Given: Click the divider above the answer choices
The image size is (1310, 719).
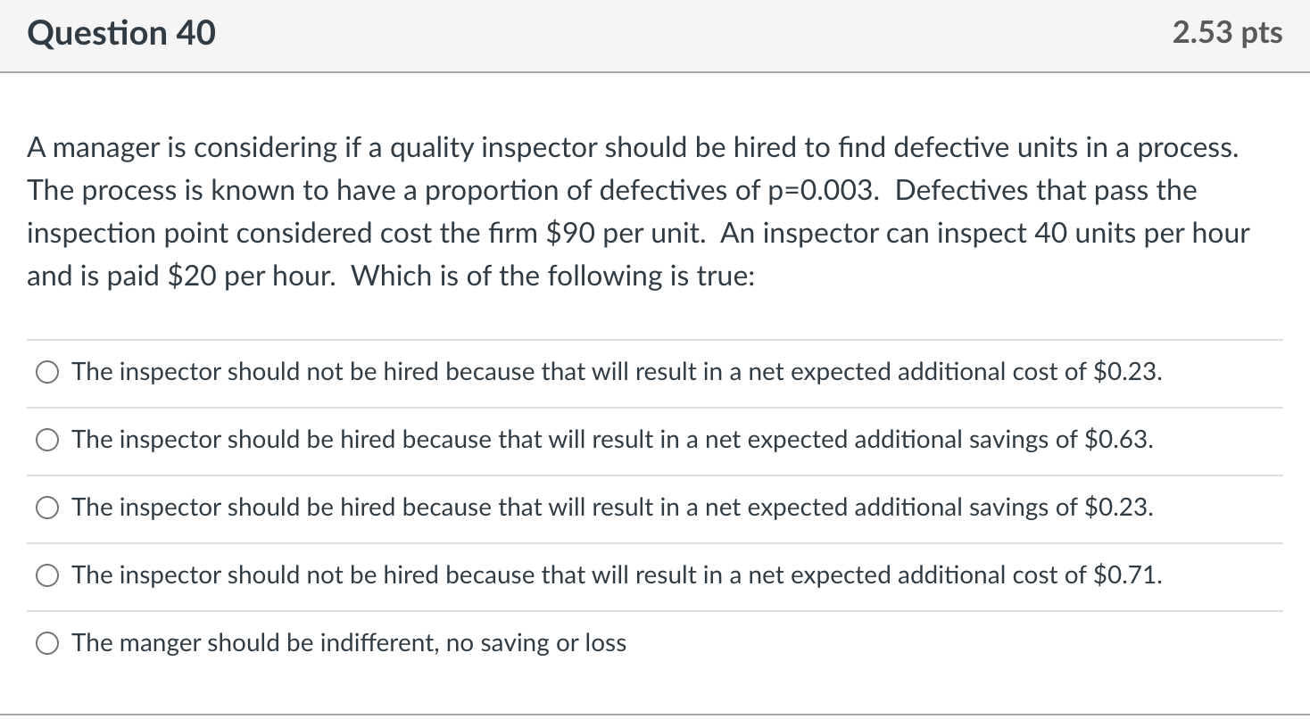Looking at the screenshot, I should click(655, 338).
